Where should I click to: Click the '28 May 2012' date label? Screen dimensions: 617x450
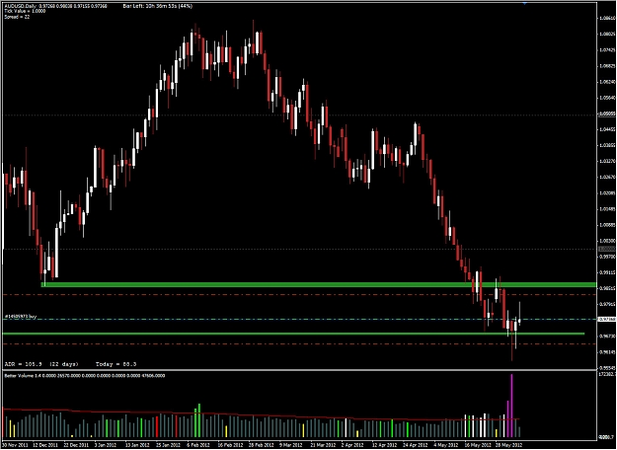tap(509, 445)
